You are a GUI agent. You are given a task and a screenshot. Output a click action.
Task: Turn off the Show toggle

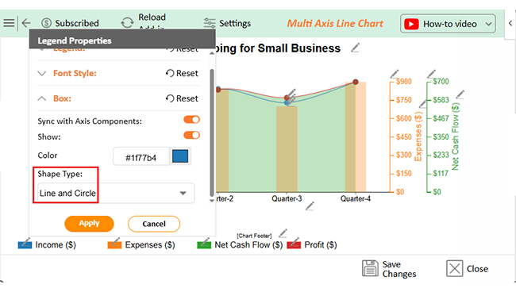point(191,135)
